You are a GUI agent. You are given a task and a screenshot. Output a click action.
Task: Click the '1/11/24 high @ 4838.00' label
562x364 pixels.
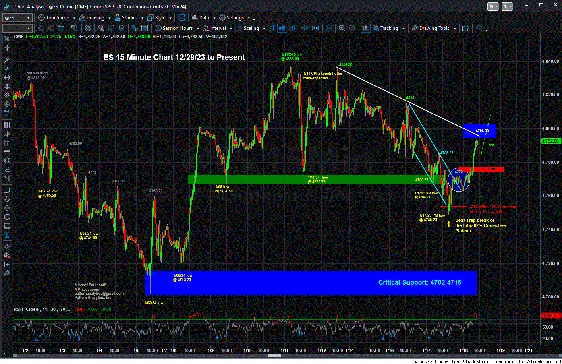pos(292,56)
